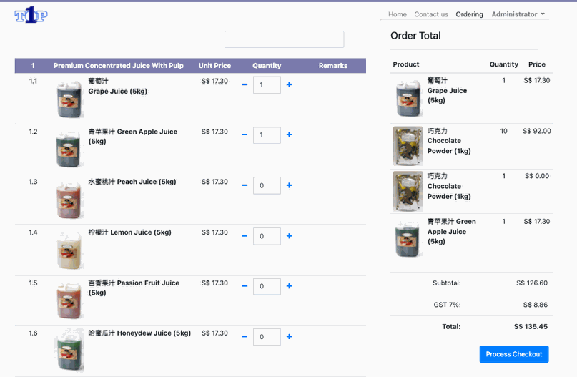Increase Grape Juice quantity with plus icon
The height and width of the screenshot is (377, 577).
[x=289, y=84]
